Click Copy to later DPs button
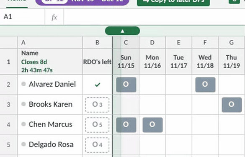The height and width of the screenshot is (157, 245). coord(173,3)
